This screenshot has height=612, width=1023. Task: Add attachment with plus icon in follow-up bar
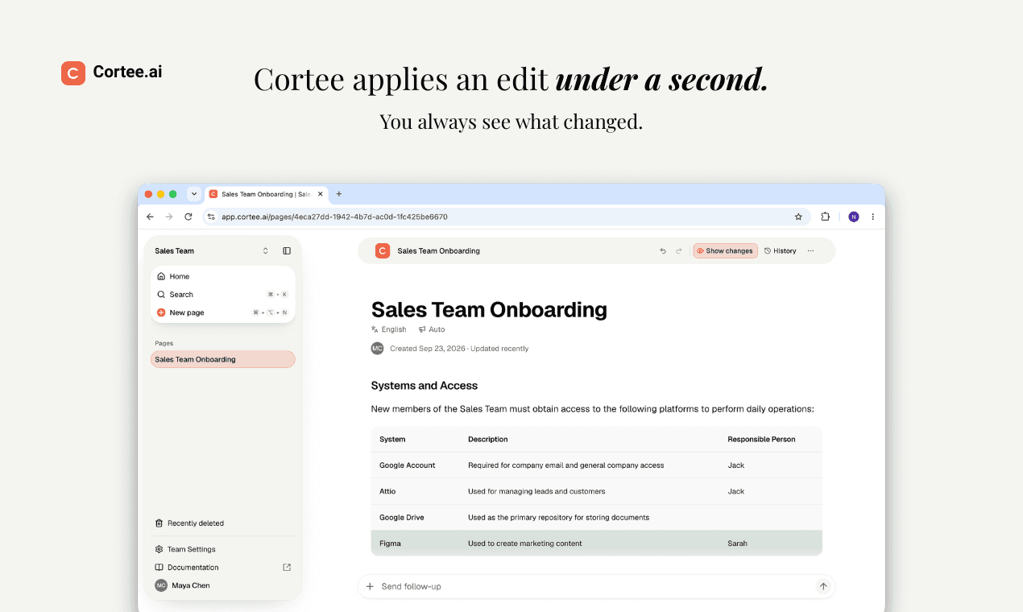point(370,586)
